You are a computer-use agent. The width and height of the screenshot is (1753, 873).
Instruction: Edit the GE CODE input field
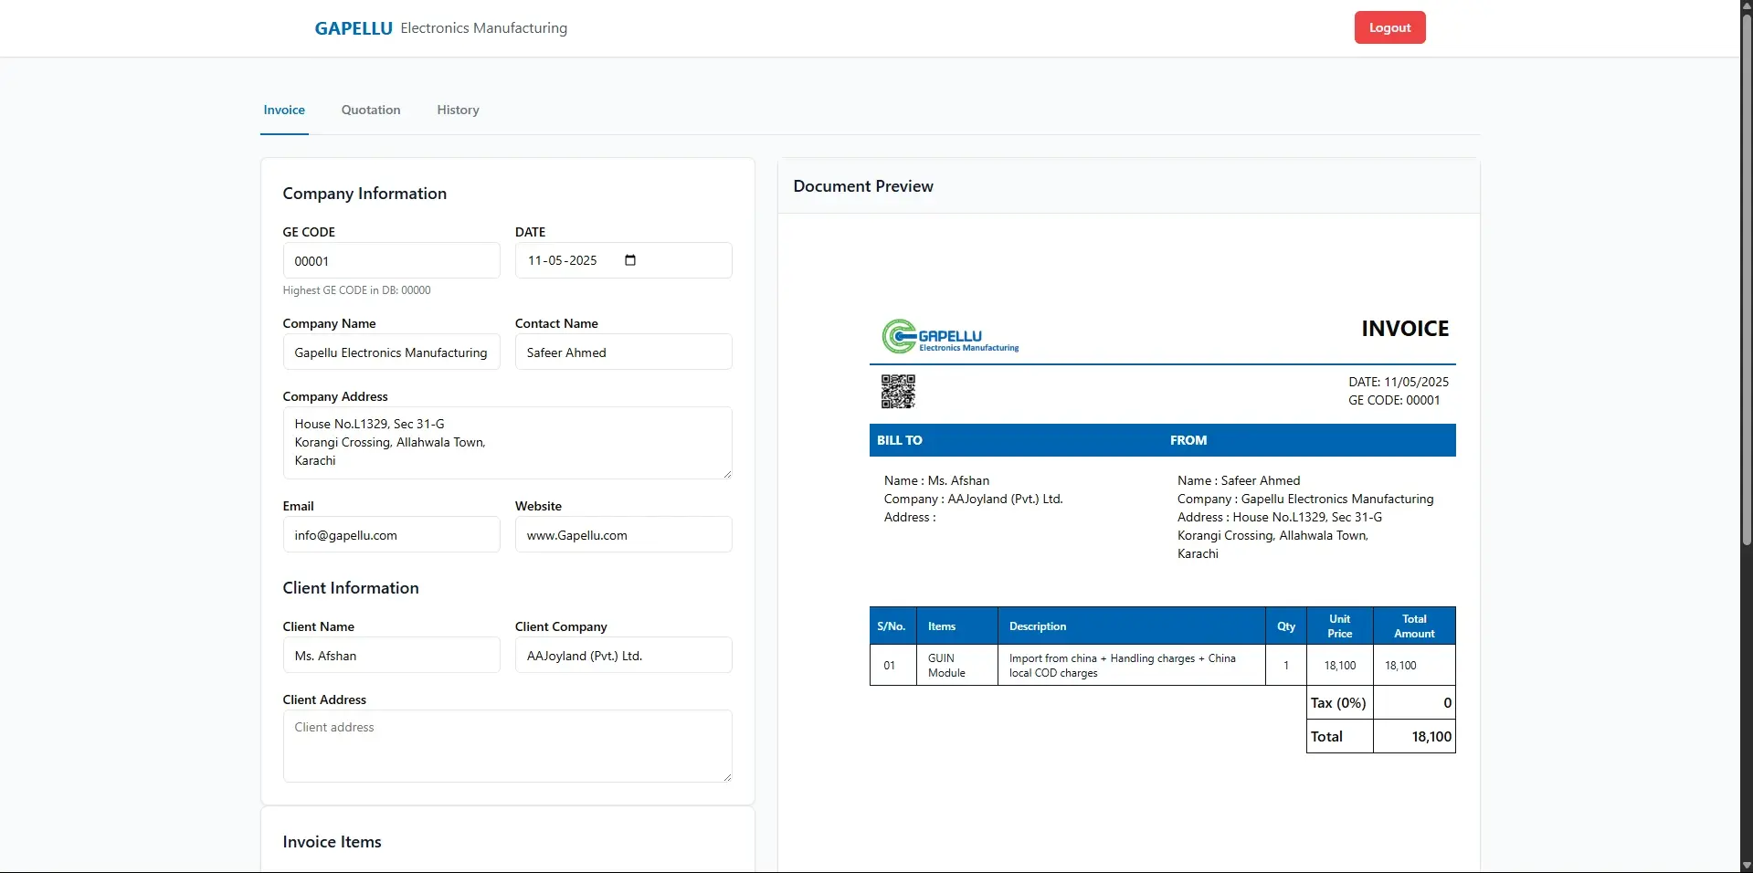[x=391, y=260]
